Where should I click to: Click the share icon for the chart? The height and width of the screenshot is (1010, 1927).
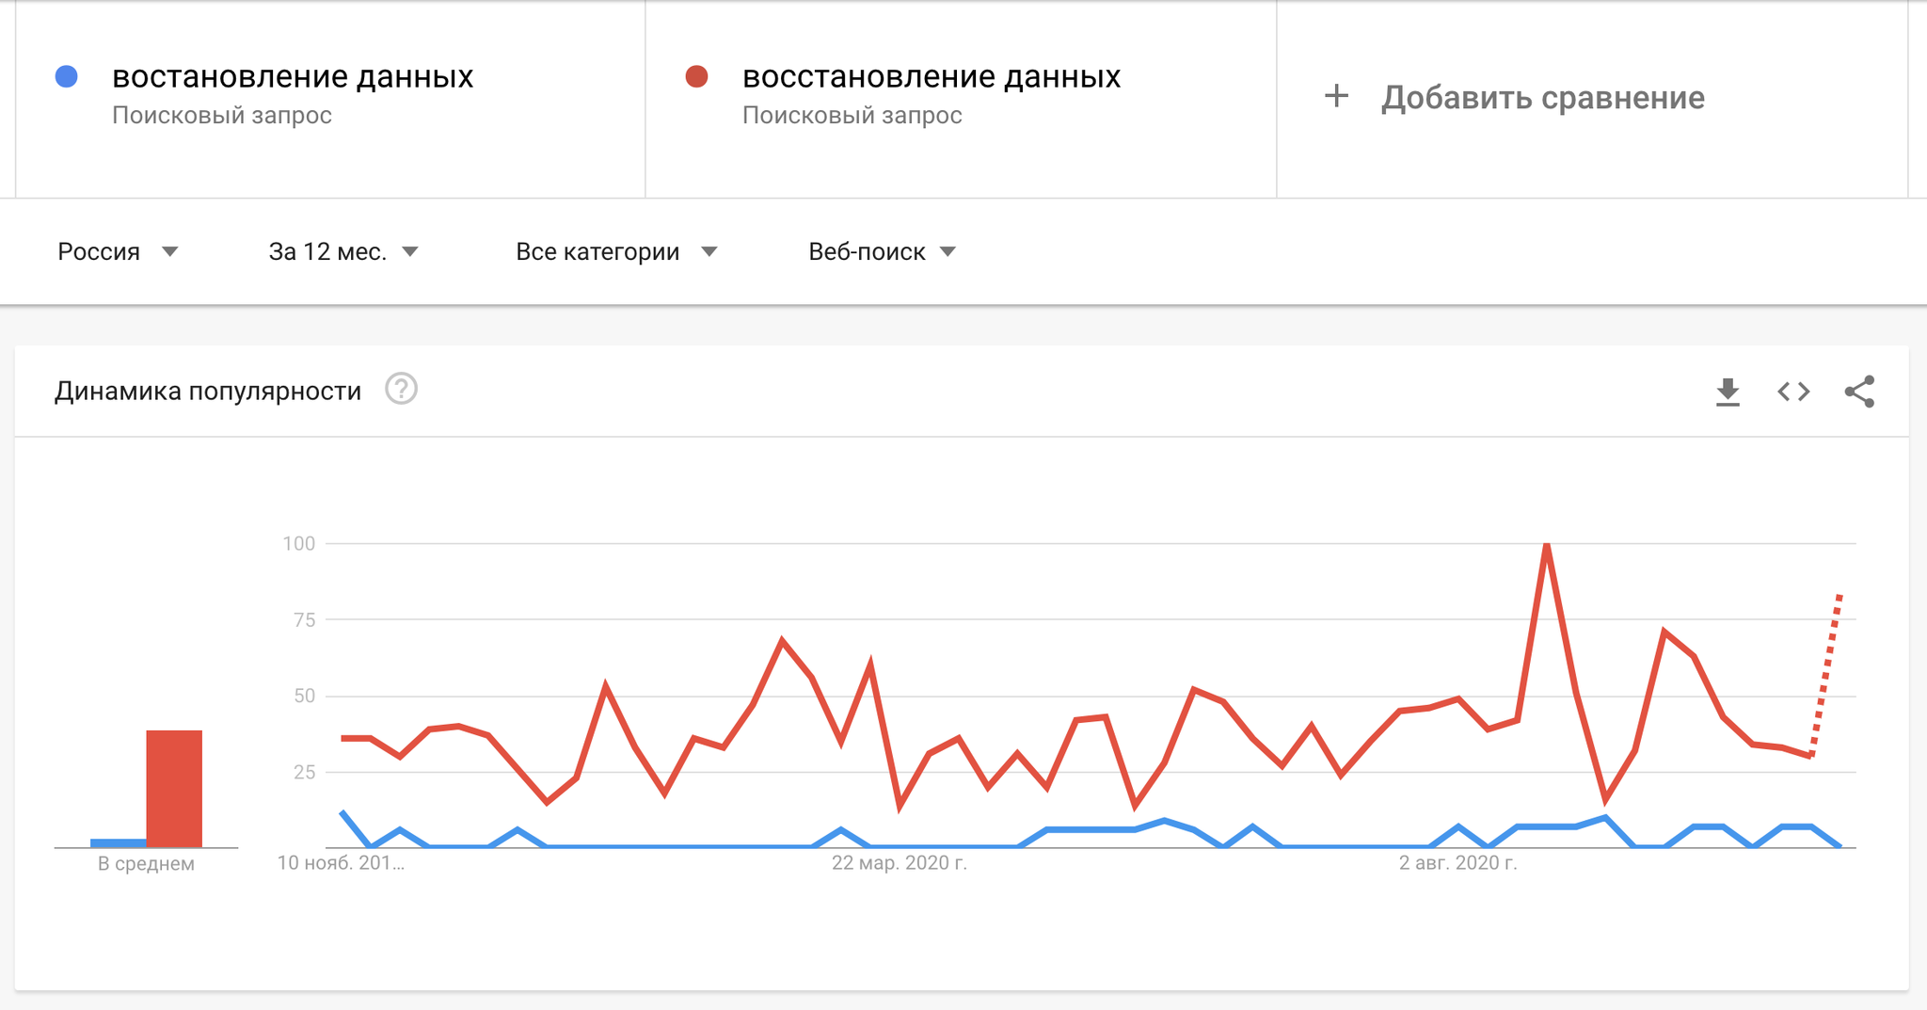(1859, 392)
